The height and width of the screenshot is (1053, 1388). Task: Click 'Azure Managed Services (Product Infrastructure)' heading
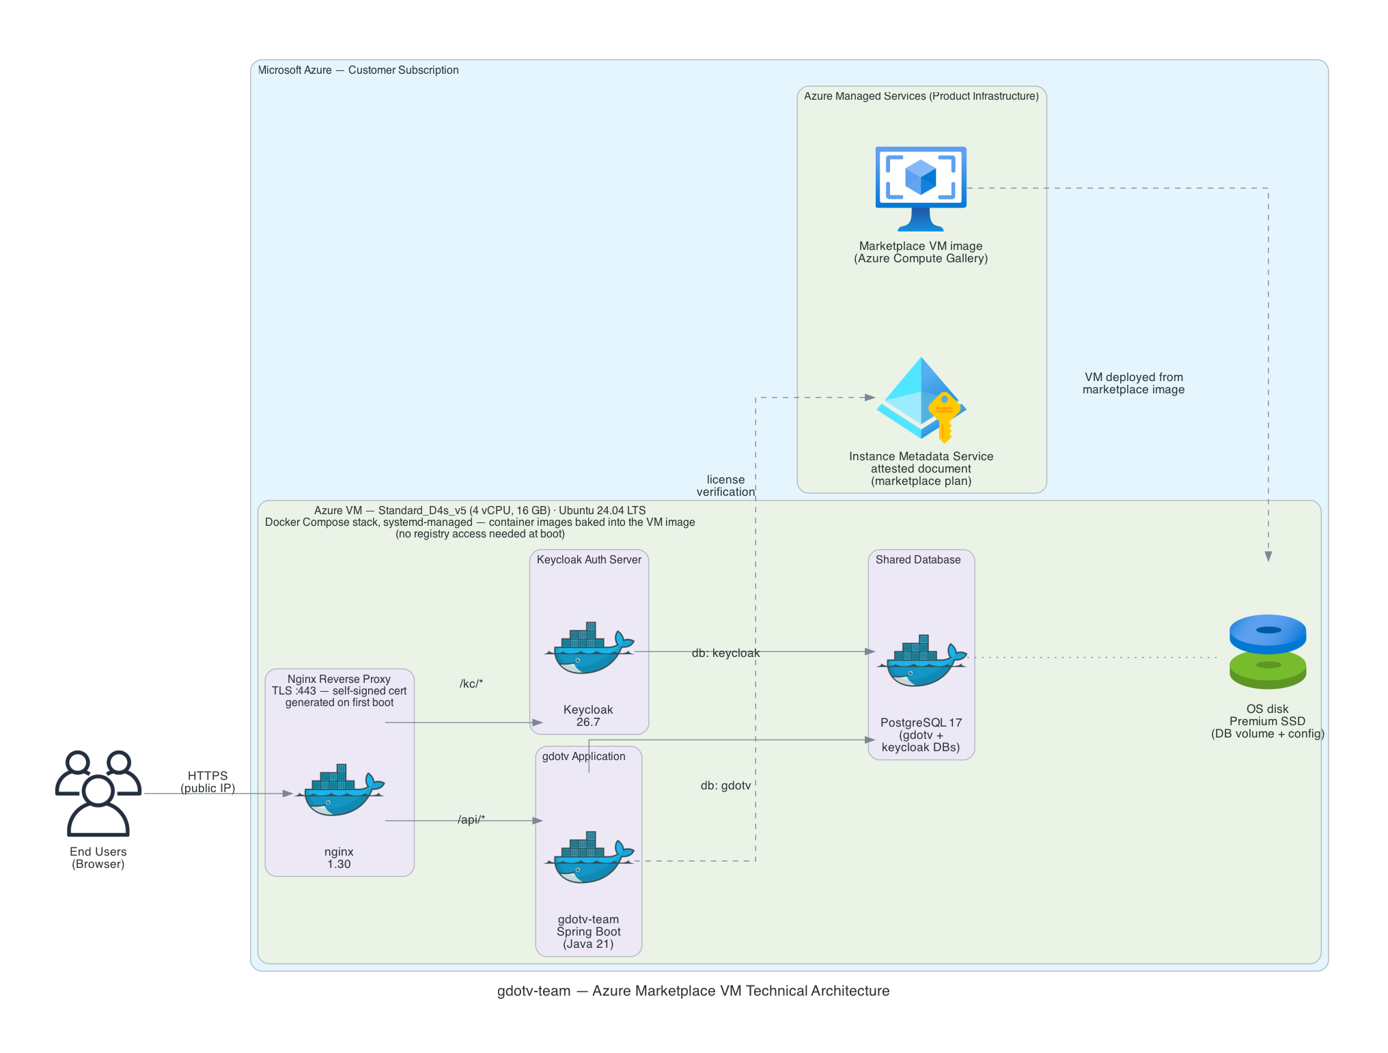pos(921,96)
